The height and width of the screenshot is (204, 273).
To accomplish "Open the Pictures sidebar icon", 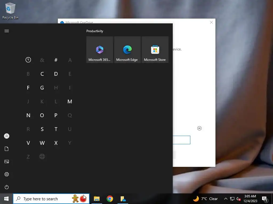I will [7, 161].
